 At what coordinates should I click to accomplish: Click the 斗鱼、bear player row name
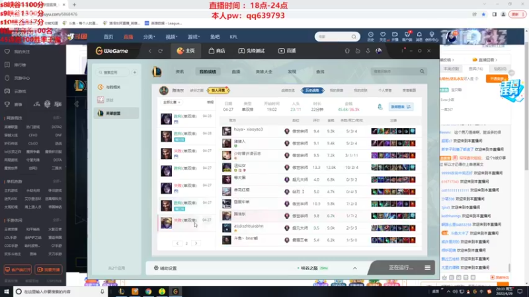[246, 238]
